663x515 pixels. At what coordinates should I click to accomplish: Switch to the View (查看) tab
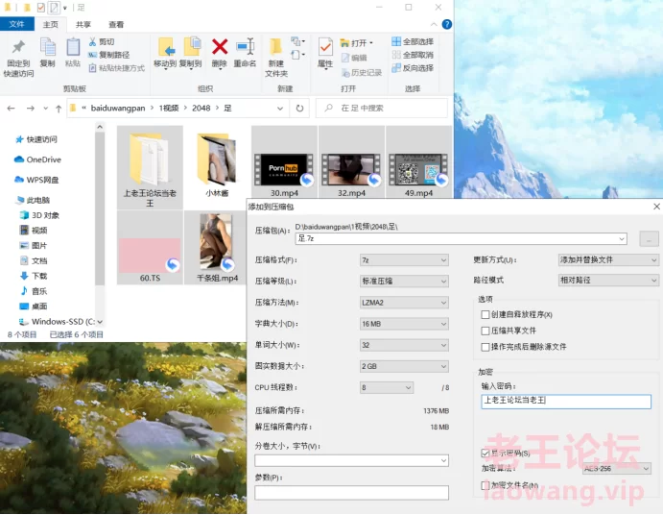coord(116,25)
